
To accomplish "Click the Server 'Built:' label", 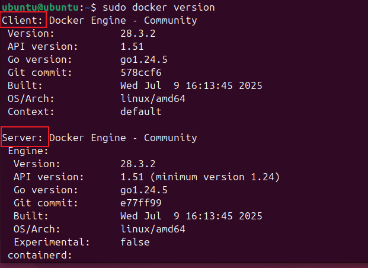I will 31,216.
